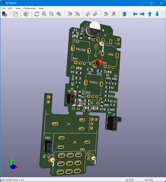Click the GAIN label on the PCB
This screenshot has height=182, width=166.
point(111,54)
